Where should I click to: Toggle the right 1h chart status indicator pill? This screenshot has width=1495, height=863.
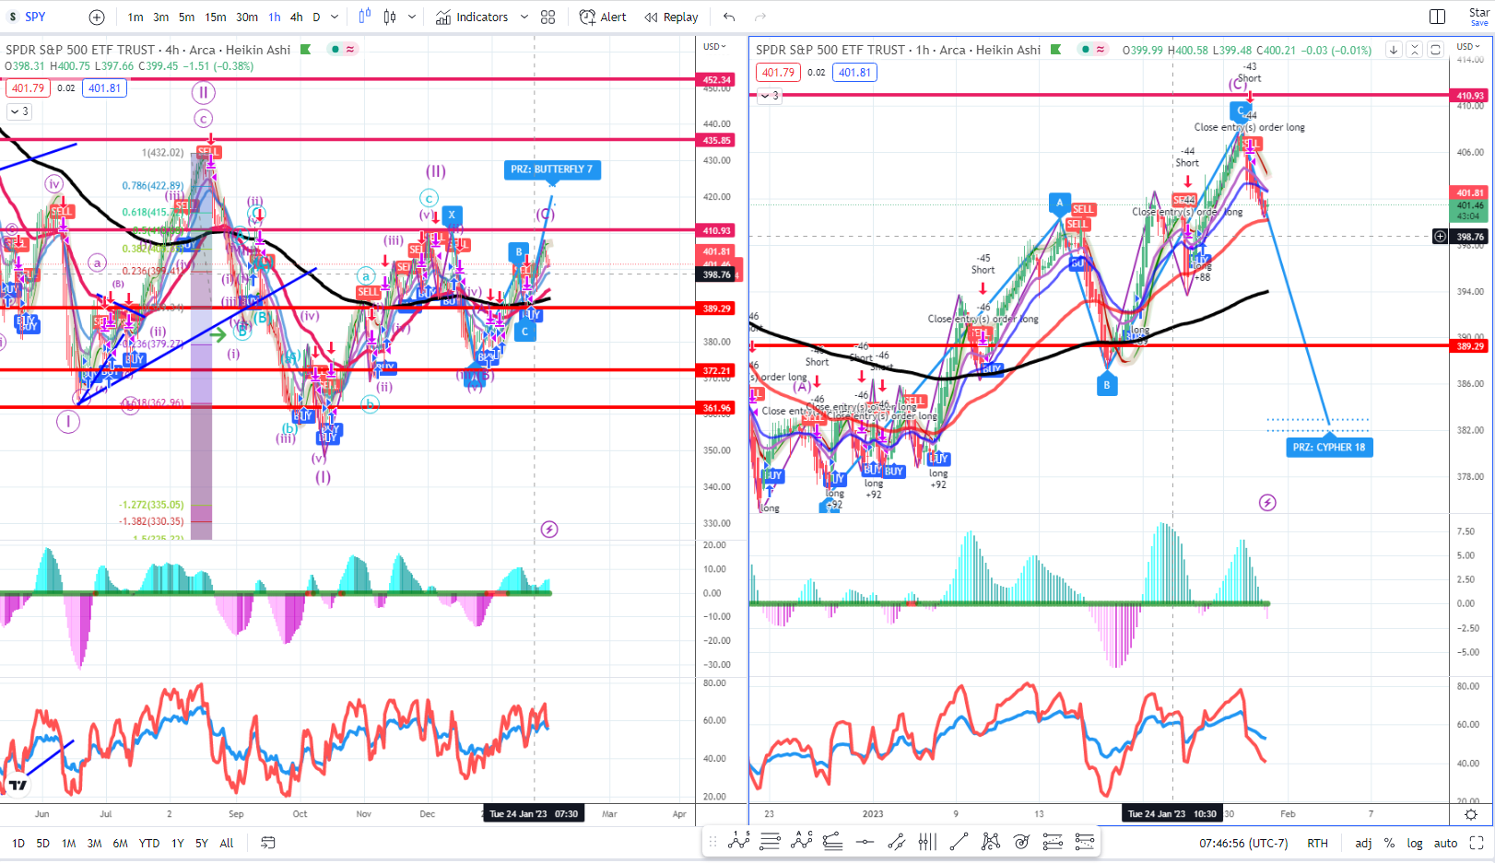[1092, 50]
